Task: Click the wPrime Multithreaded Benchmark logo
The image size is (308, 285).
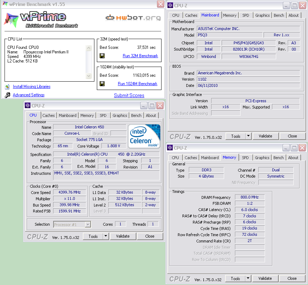Action: 41,20
